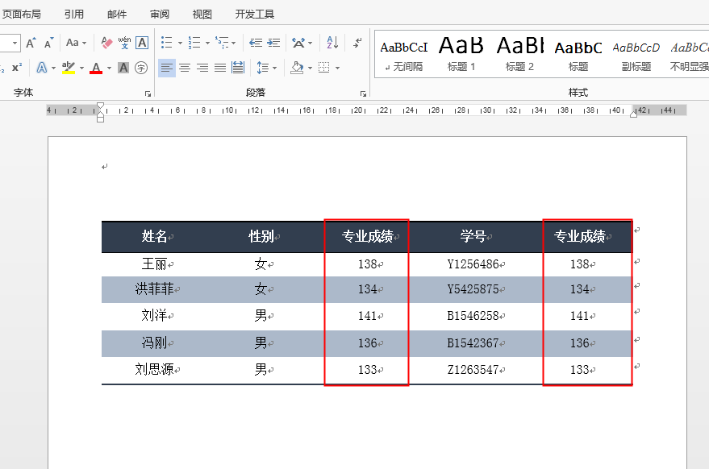The image size is (709, 469).
Task: Apply Text Effects outlined A icon
Action: [x=42, y=68]
